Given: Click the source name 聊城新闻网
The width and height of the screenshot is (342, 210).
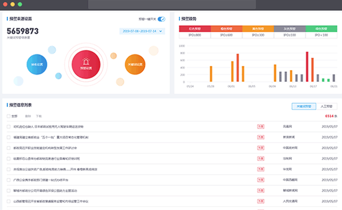Looking at the screenshot, I should pos(290,190).
